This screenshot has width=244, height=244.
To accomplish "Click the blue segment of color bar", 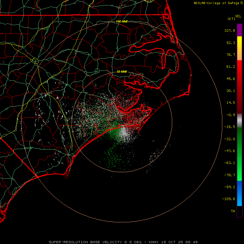I will (239, 193).
